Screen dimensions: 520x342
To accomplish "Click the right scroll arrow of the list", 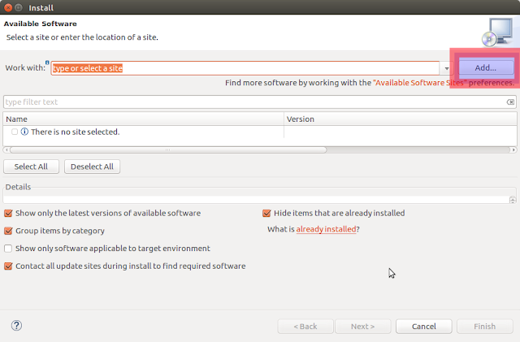I will [x=513, y=150].
